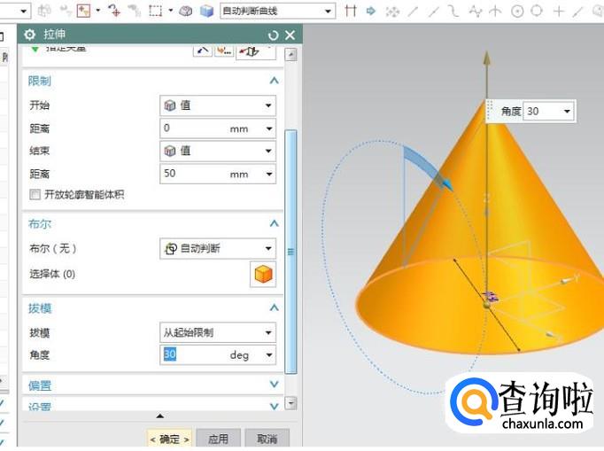Open the 自动判断曲线 curve rule dropdown
This screenshot has height=451, width=604.
click(x=329, y=12)
